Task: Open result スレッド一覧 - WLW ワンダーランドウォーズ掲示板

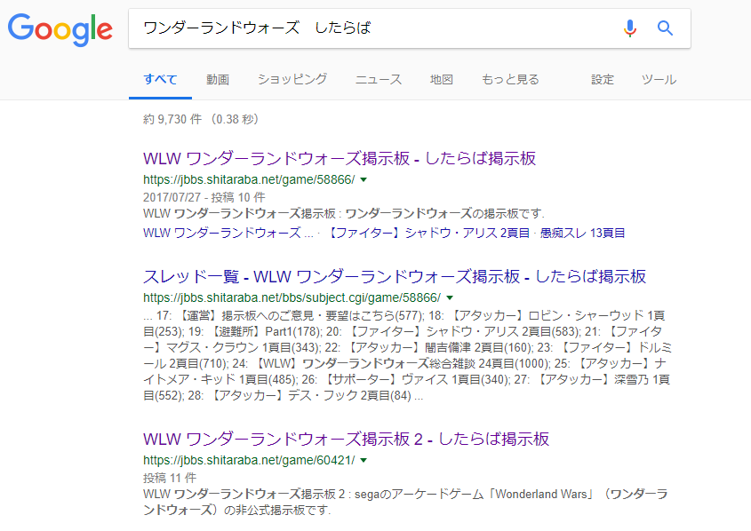Action: 395,276
